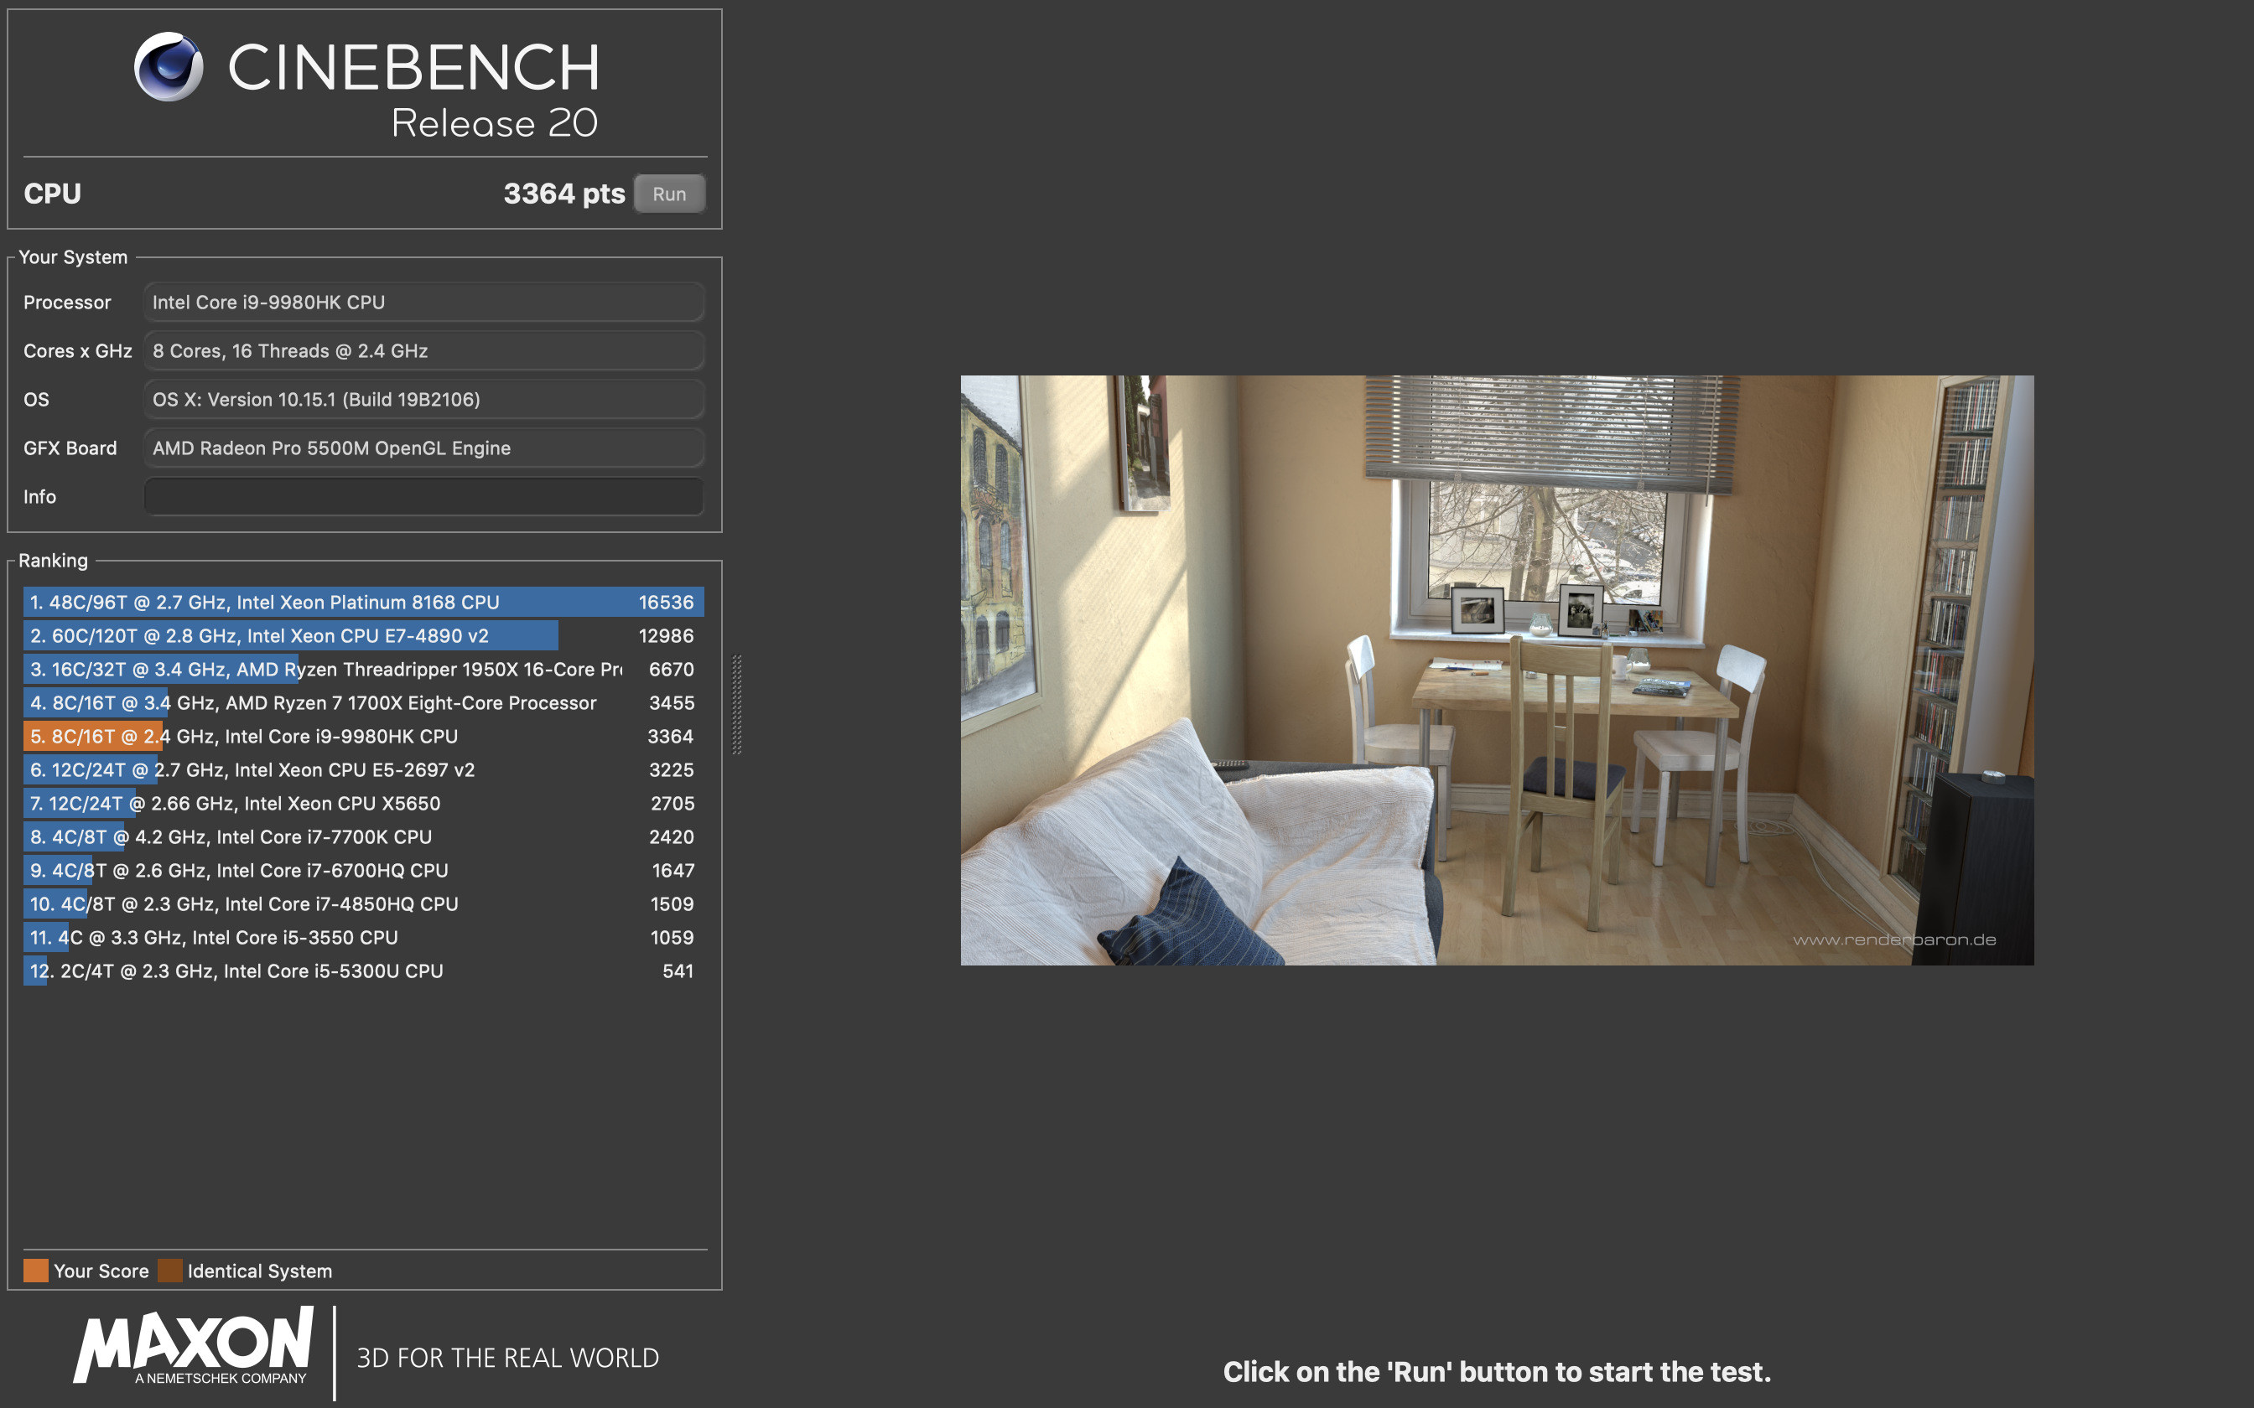Click the CPU label in the header
The height and width of the screenshot is (1408, 2254).
[52, 194]
